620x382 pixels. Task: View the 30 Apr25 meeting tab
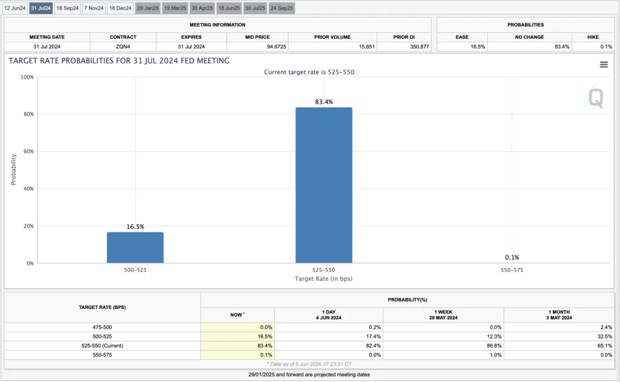pyautogui.click(x=202, y=8)
